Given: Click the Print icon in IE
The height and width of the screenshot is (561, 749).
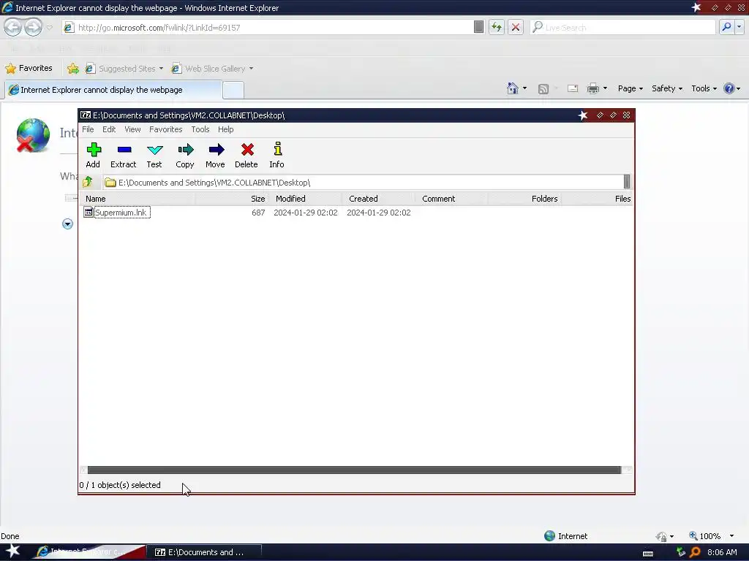Looking at the screenshot, I should coord(592,88).
